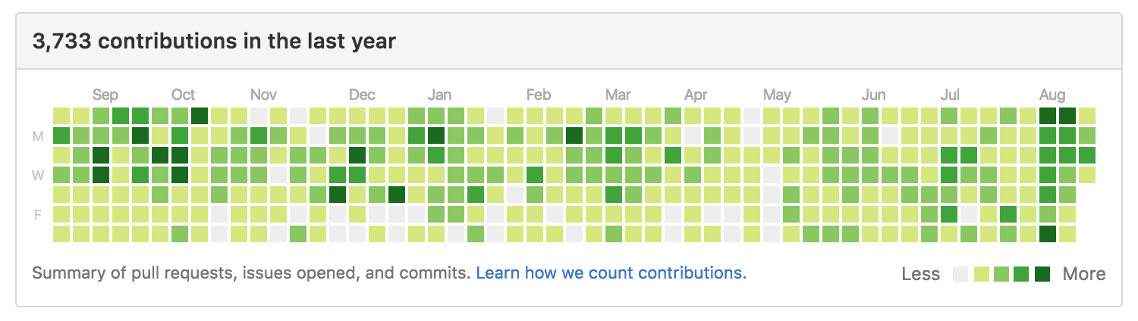The height and width of the screenshot is (321, 1138).
Task: Select the Aug month label
Action: [x=1052, y=95]
